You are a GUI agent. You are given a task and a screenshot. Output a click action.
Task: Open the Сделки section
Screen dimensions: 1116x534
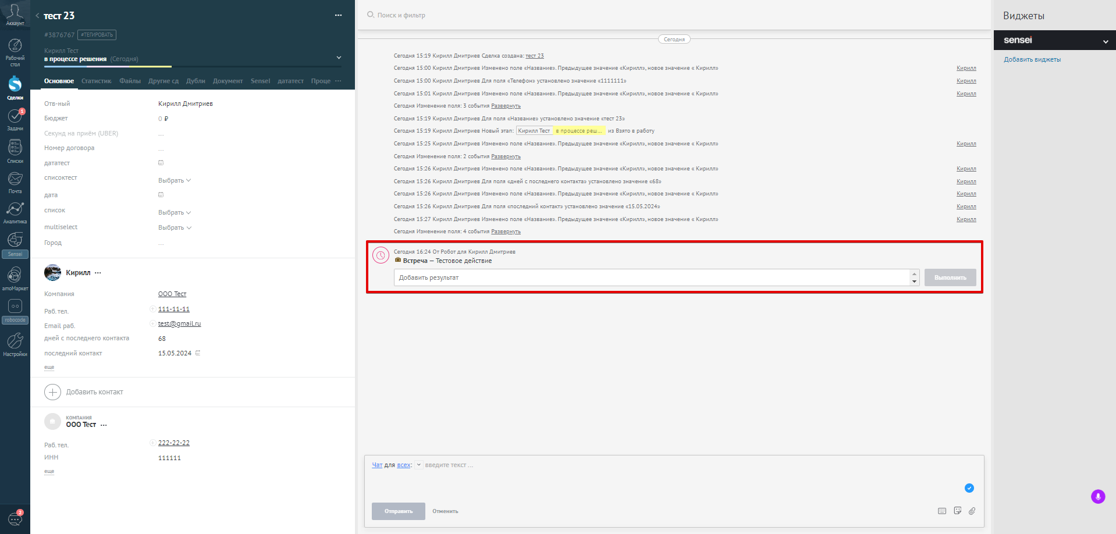(x=15, y=88)
